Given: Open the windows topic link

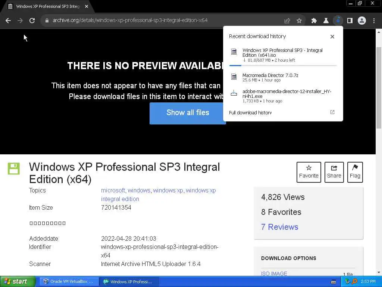Looking at the screenshot, I should 139,190.
